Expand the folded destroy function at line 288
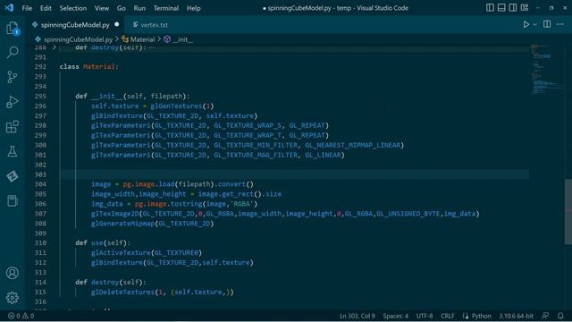The width and height of the screenshot is (572, 322). [55, 47]
